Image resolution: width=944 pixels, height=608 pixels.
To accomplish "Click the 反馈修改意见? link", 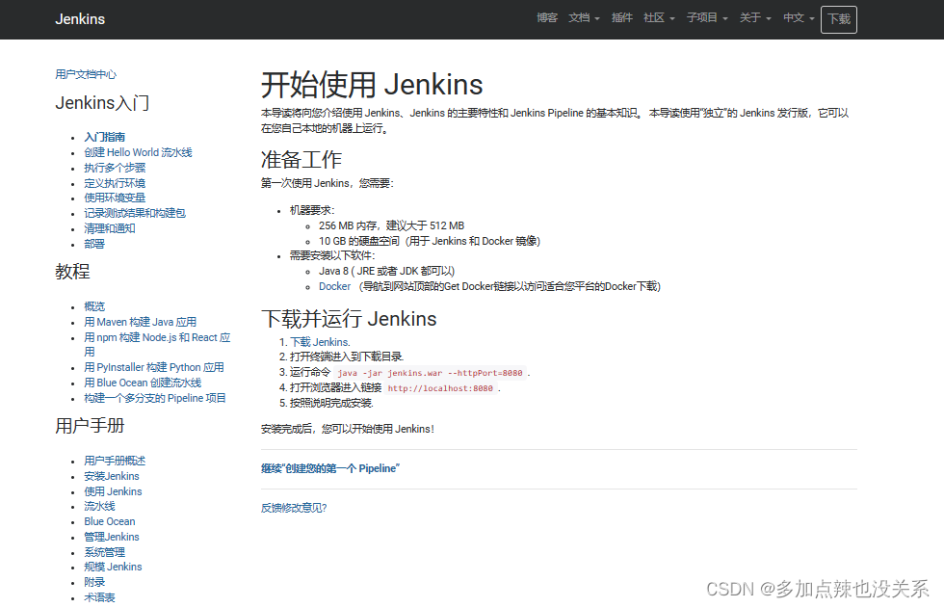I will click(294, 508).
